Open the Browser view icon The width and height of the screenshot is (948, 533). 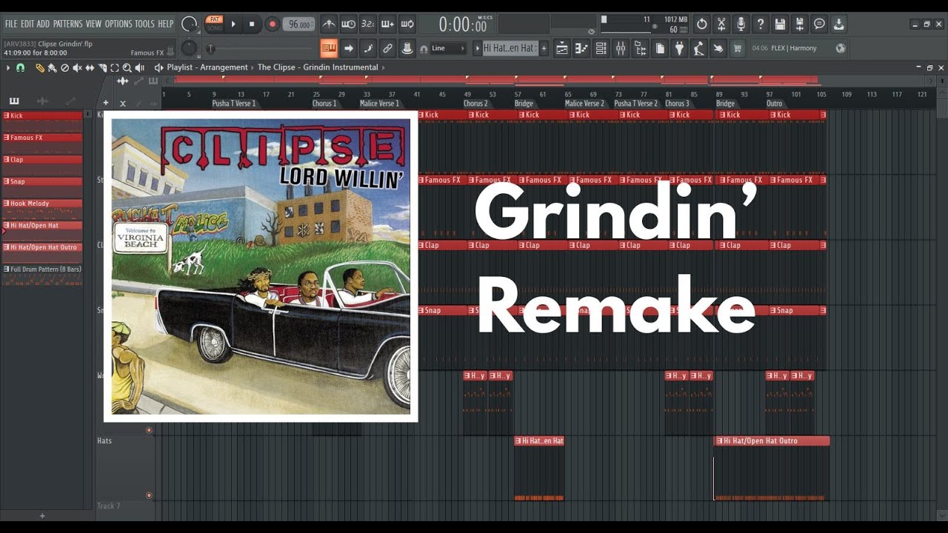pos(640,48)
